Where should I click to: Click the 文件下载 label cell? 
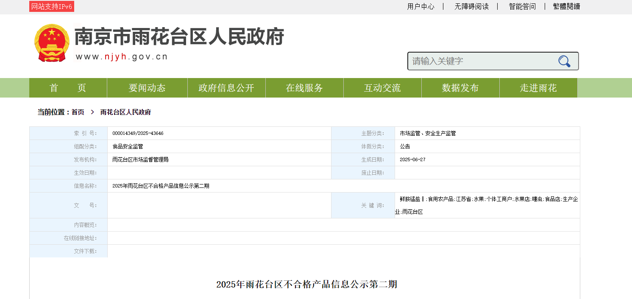pyautogui.click(x=68, y=251)
